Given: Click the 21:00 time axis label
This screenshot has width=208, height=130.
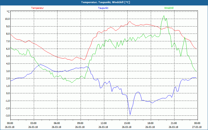Looking at the screenshot, I should pos(174,123).
